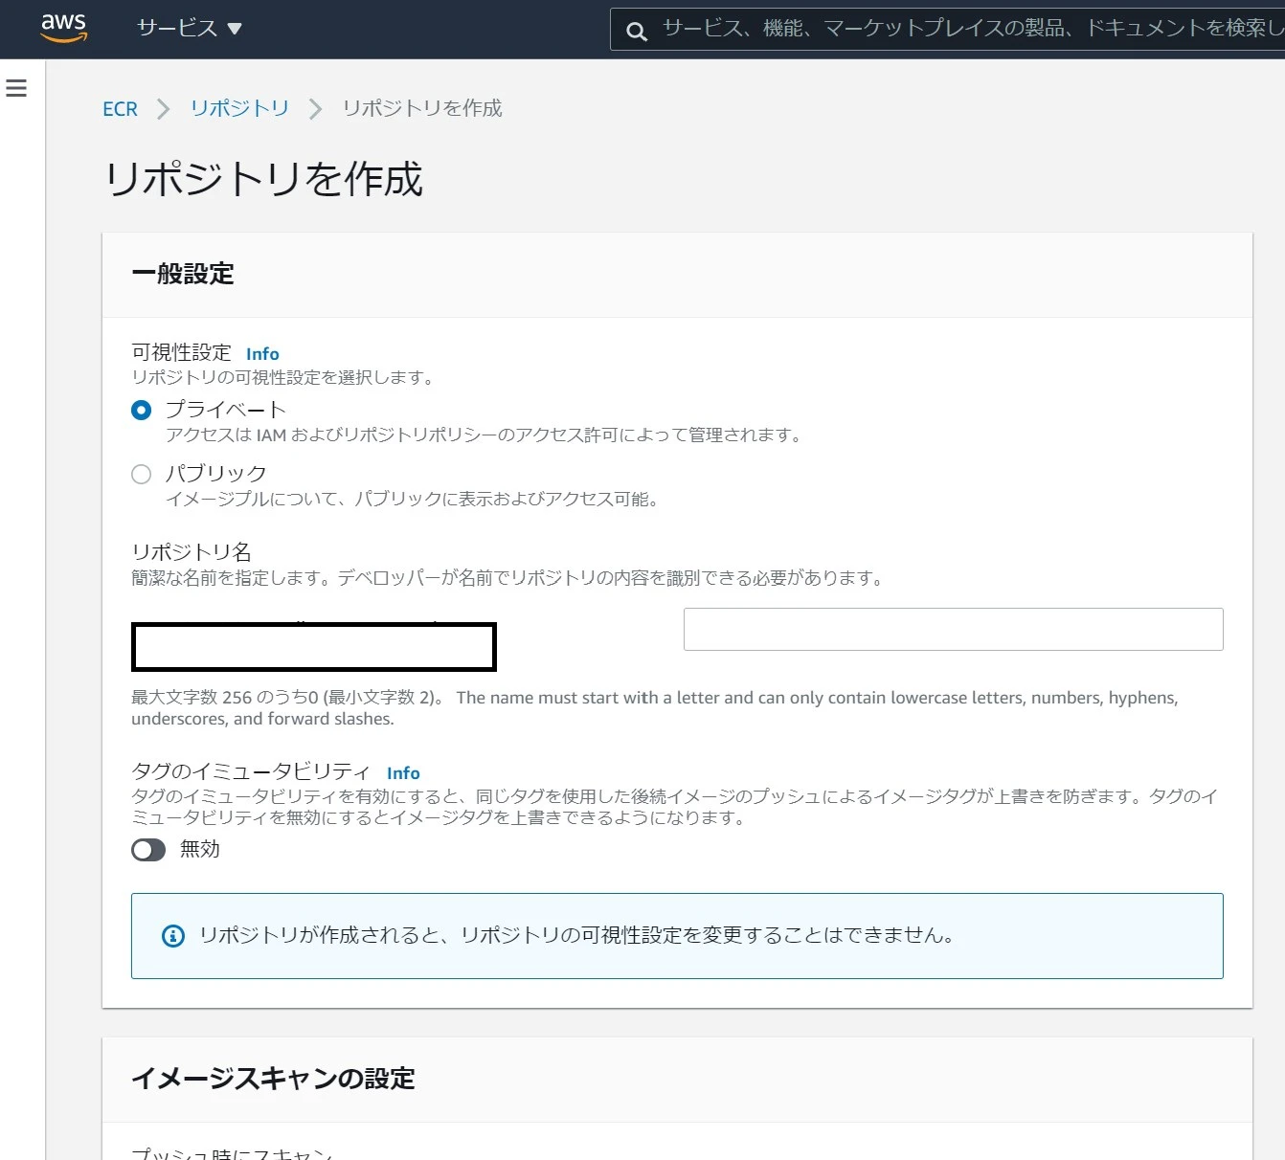
Task: Click the AWS logo icon
Action: click(64, 29)
